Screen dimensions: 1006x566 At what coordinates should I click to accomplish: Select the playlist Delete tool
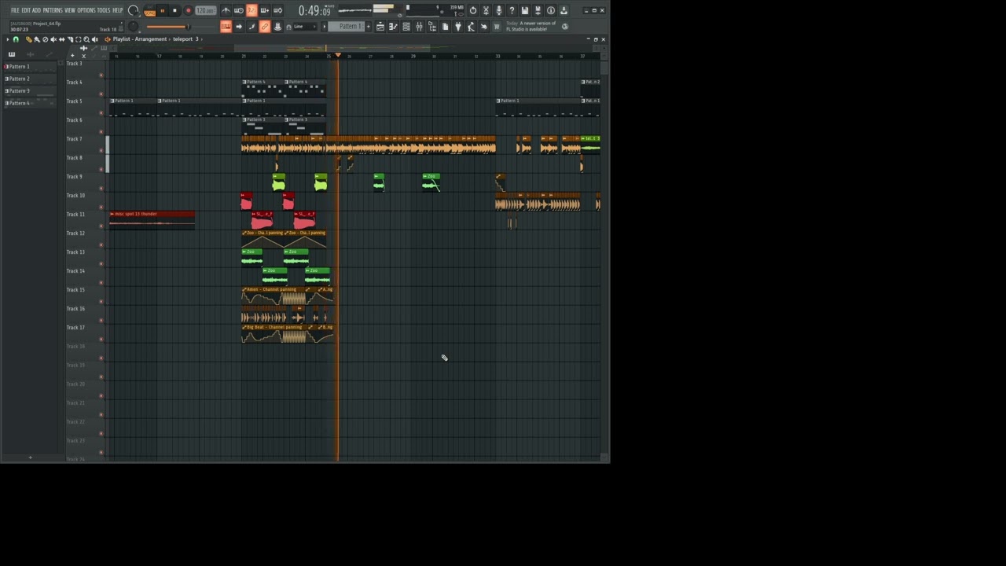pyautogui.click(x=46, y=39)
